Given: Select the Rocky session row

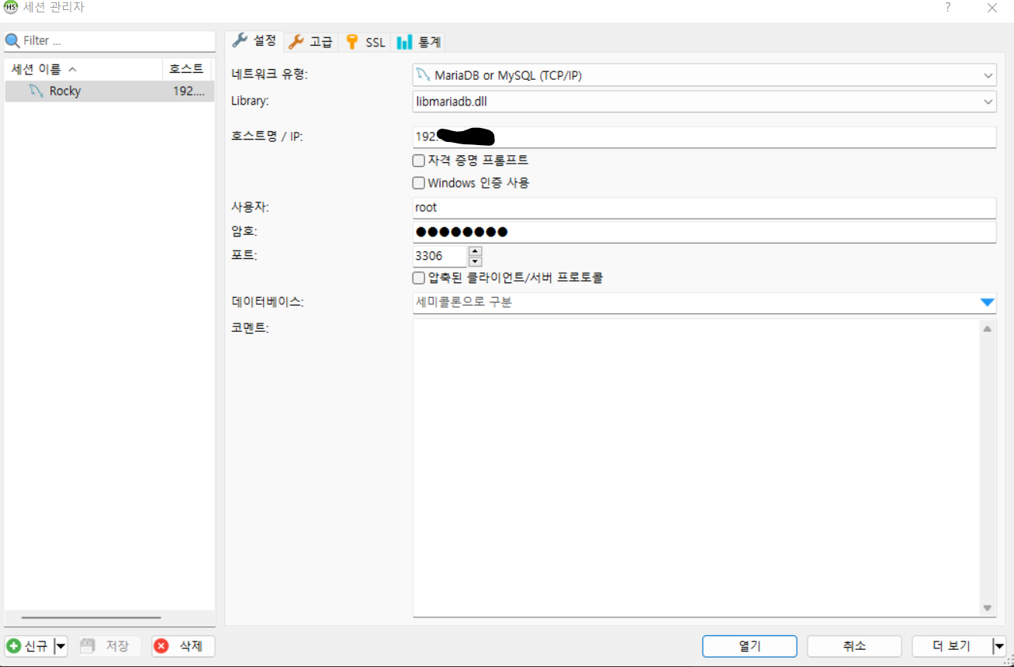Looking at the screenshot, I should (109, 91).
